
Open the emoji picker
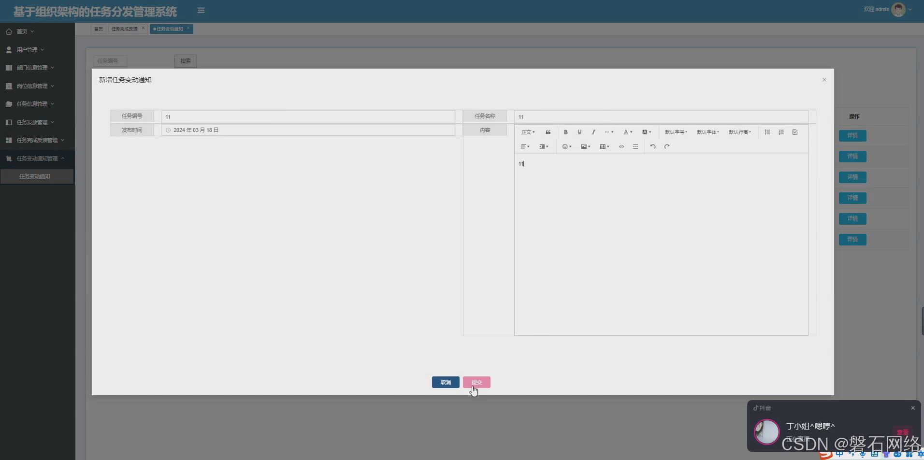pyautogui.click(x=567, y=146)
